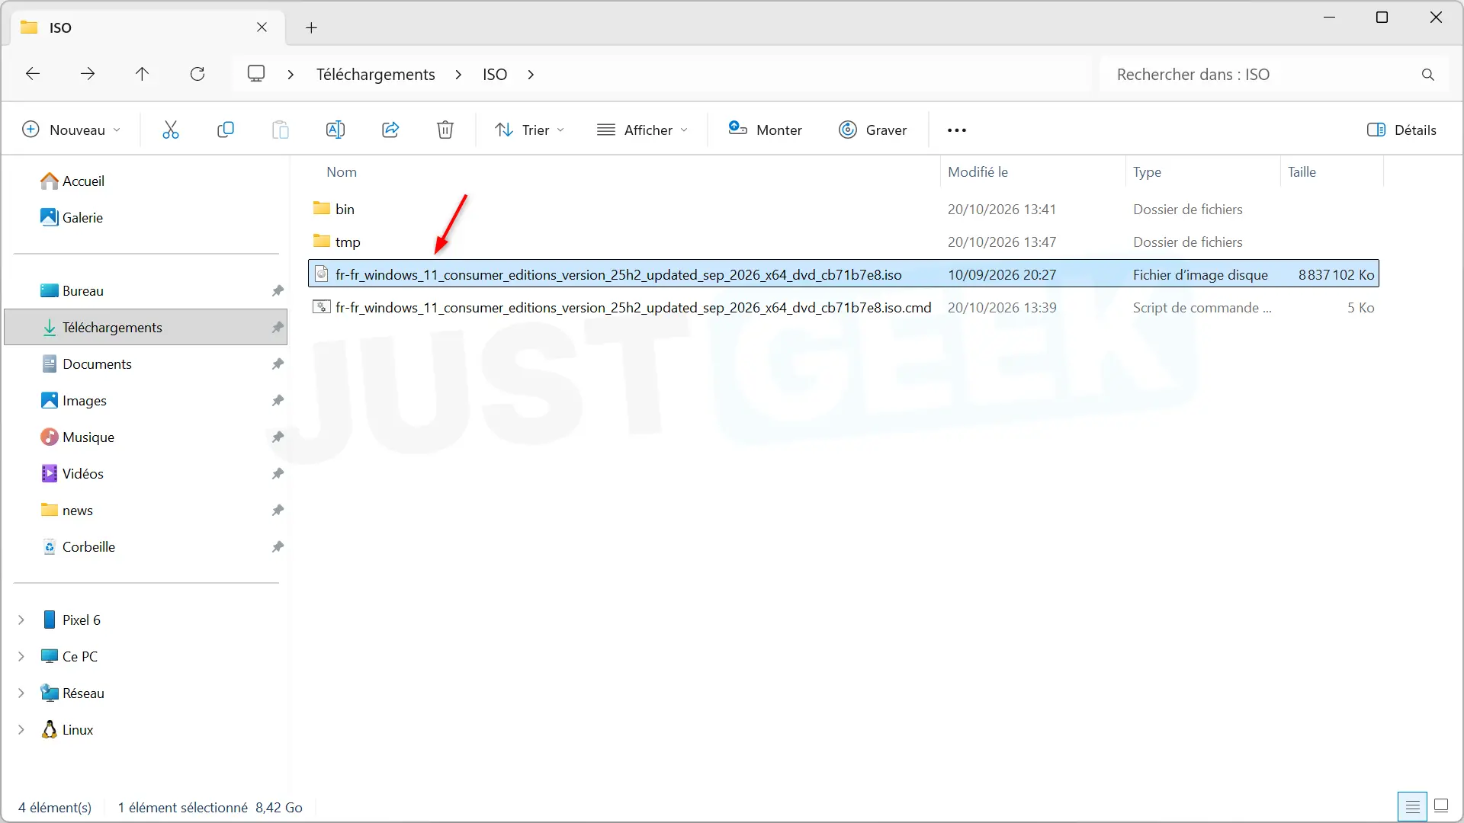The image size is (1464, 823).
Task: Close the ISO tab
Action: [x=262, y=27]
